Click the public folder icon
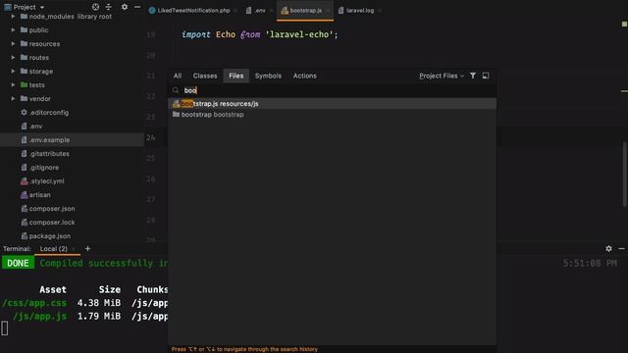 tap(24, 30)
